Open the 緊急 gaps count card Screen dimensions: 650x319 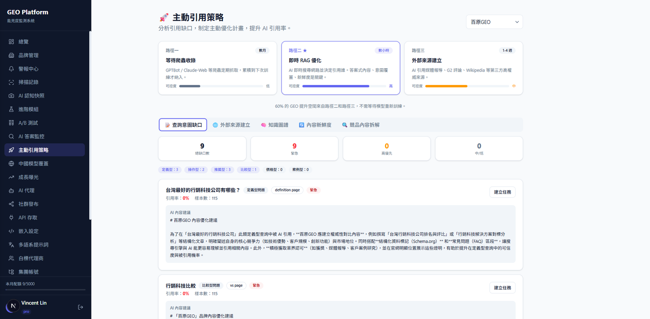[294, 148]
